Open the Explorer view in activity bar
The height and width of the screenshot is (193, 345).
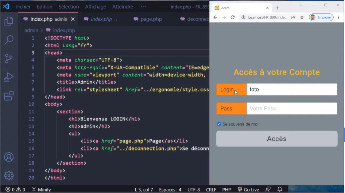[x=9, y=21]
